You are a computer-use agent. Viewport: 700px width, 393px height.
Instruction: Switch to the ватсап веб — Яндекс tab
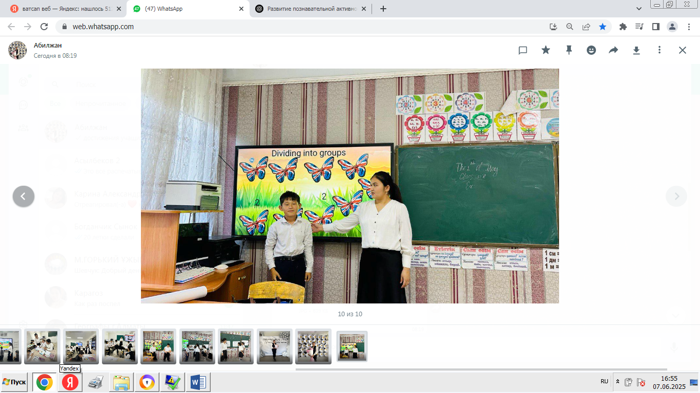click(67, 9)
